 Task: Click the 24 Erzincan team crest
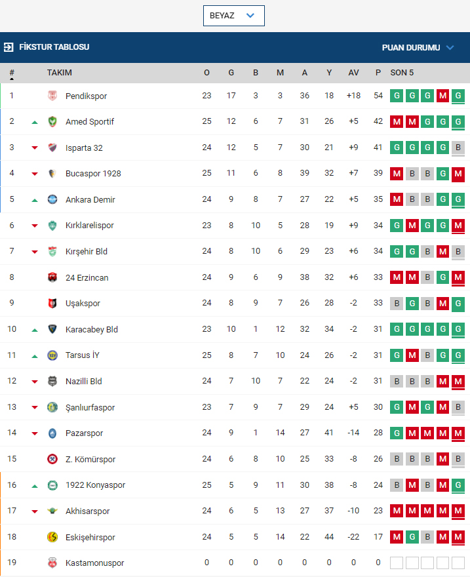click(x=52, y=277)
